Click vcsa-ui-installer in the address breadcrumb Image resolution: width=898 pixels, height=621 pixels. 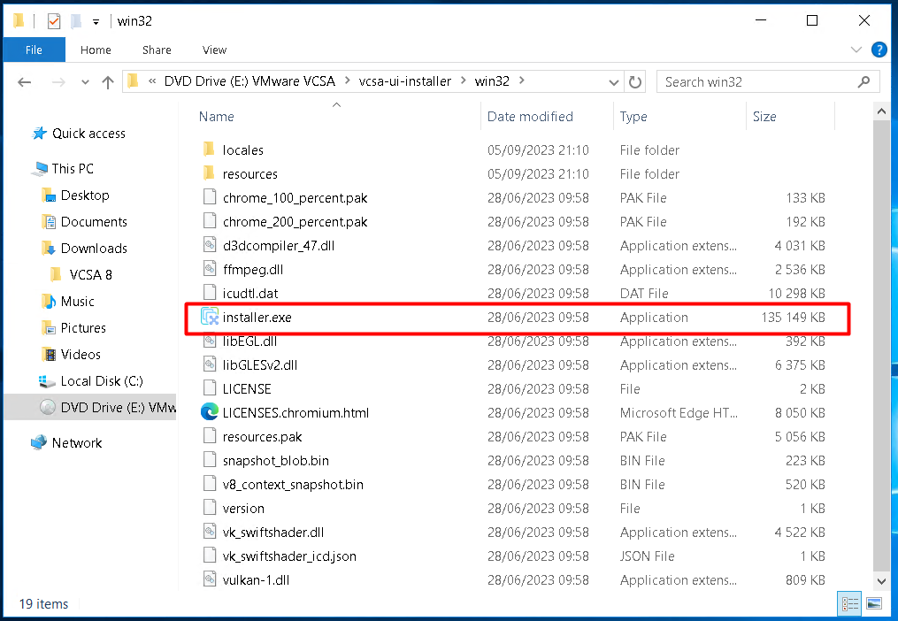pos(405,81)
